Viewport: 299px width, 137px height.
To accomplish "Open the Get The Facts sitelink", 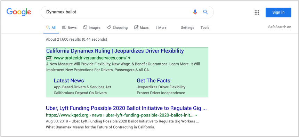I will 154,81.
